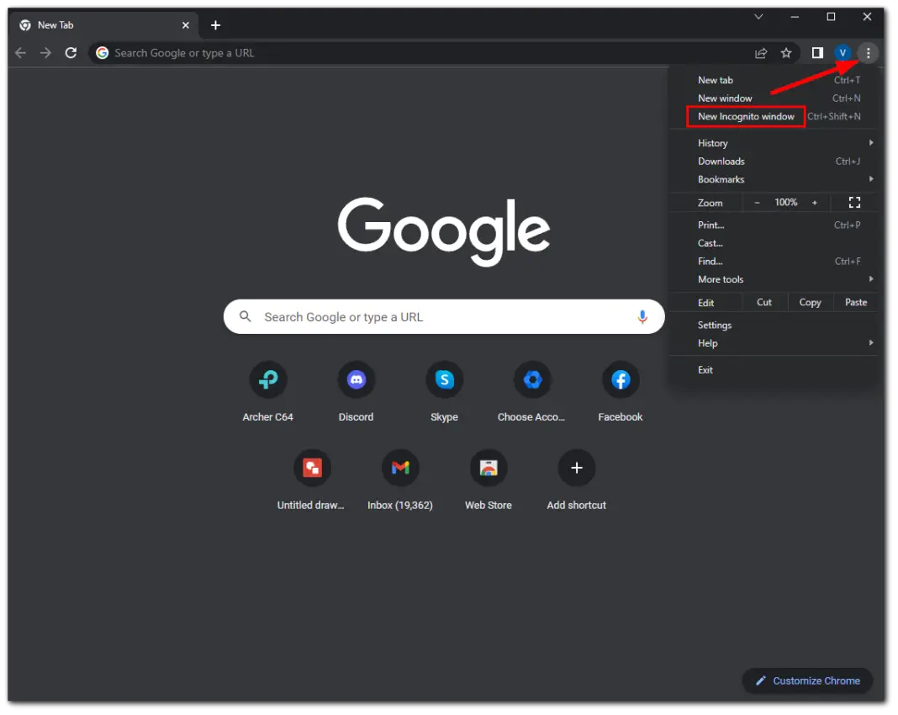Open a New Incognito window
898x715 pixels.
click(x=745, y=116)
